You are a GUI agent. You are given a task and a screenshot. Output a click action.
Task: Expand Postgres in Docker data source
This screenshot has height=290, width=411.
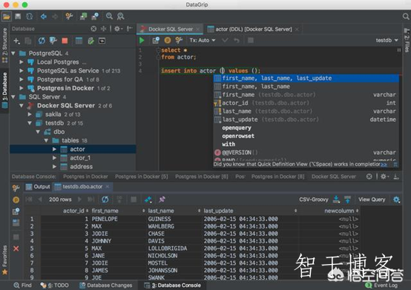22,88
